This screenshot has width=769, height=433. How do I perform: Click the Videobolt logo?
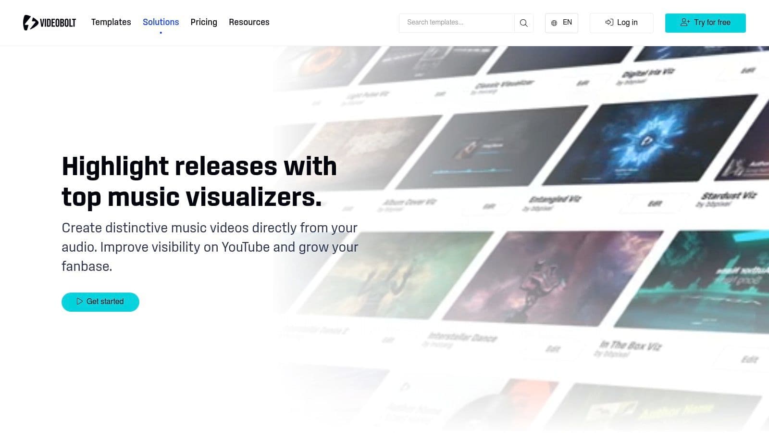click(50, 23)
